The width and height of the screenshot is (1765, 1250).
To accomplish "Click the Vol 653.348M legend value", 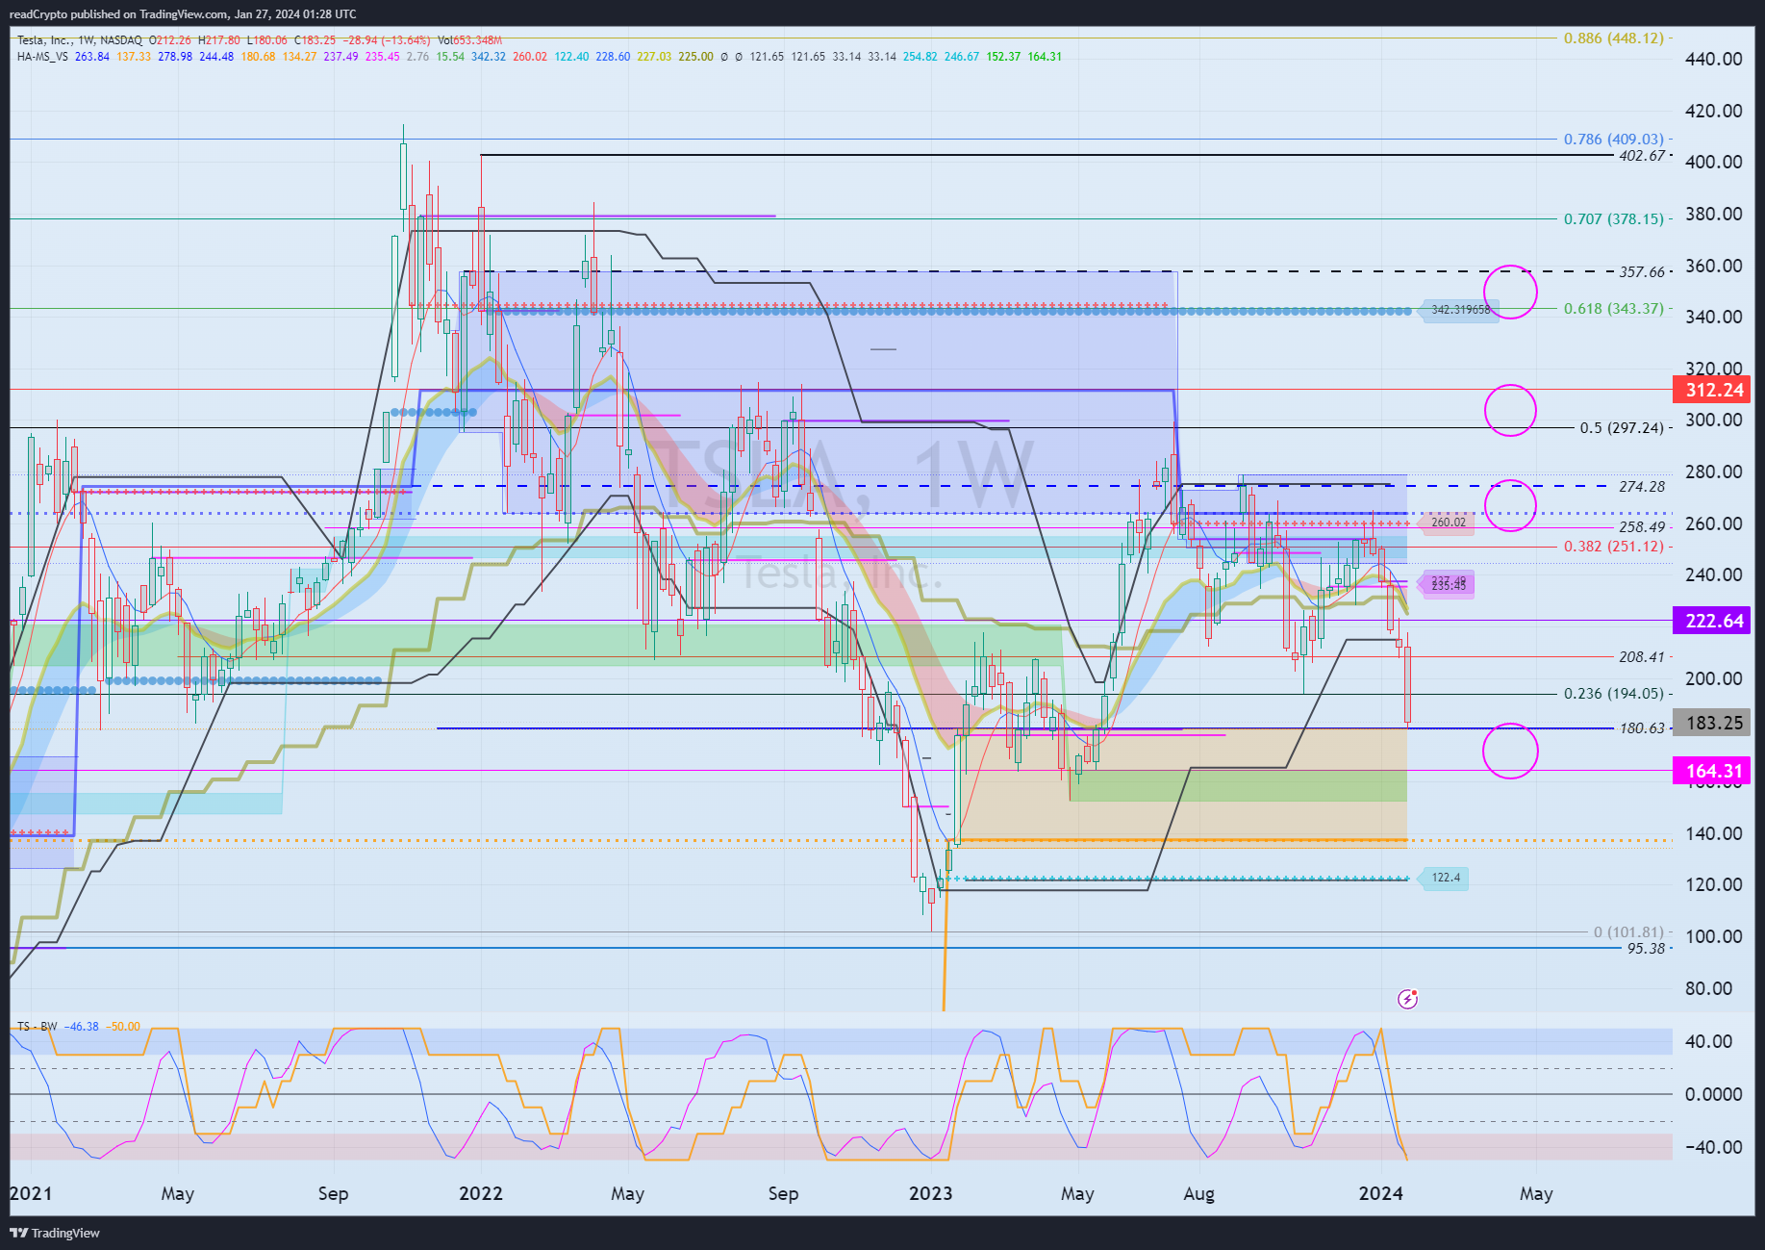I will pos(469,40).
